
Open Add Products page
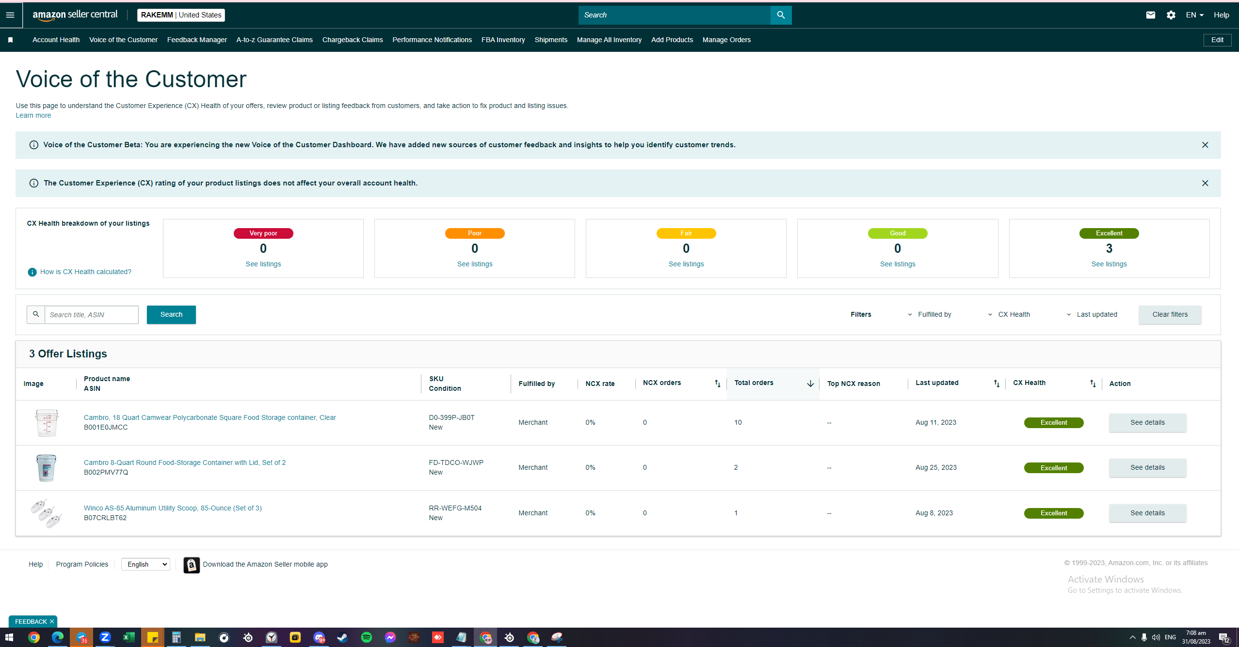click(672, 40)
